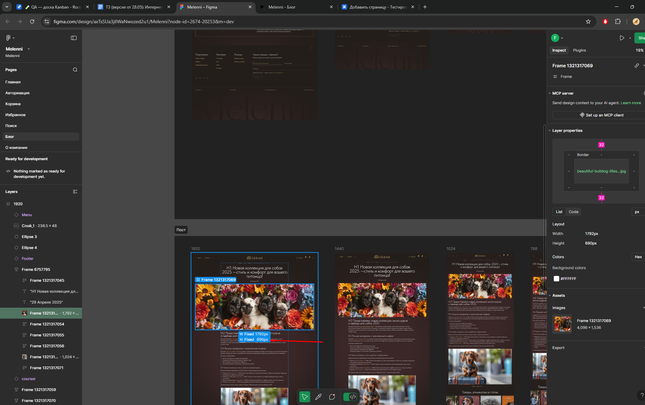The width and height of the screenshot is (645, 405).
Task: Search pages with the magnifier icon
Action: click(75, 70)
